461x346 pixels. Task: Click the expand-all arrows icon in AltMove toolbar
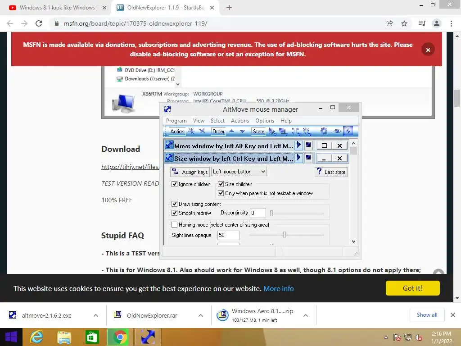pos(295,131)
